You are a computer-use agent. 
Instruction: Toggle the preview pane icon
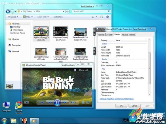coord(102,17)
